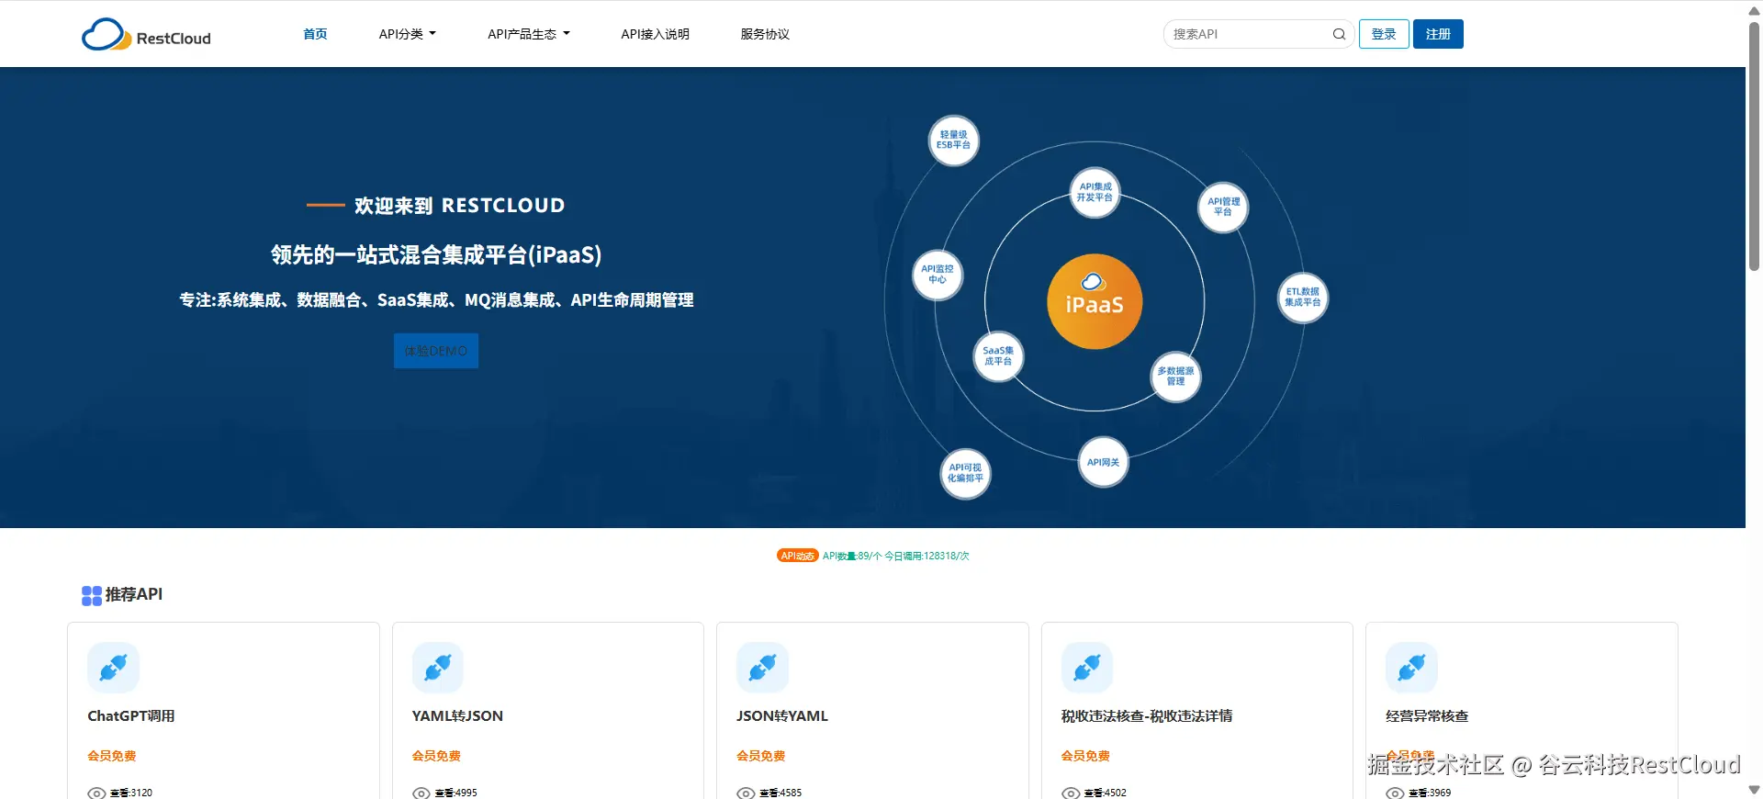The width and height of the screenshot is (1763, 799).
Task: Click the view count 4585 text
Action: (x=780, y=793)
